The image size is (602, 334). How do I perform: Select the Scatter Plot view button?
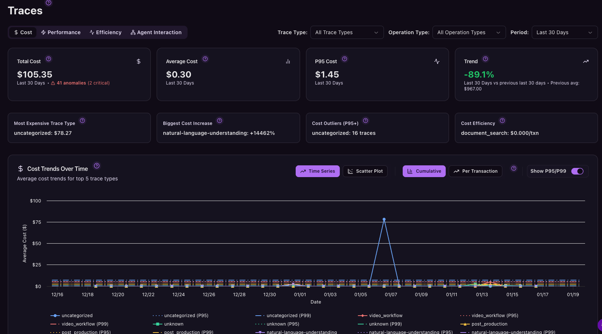click(365, 171)
